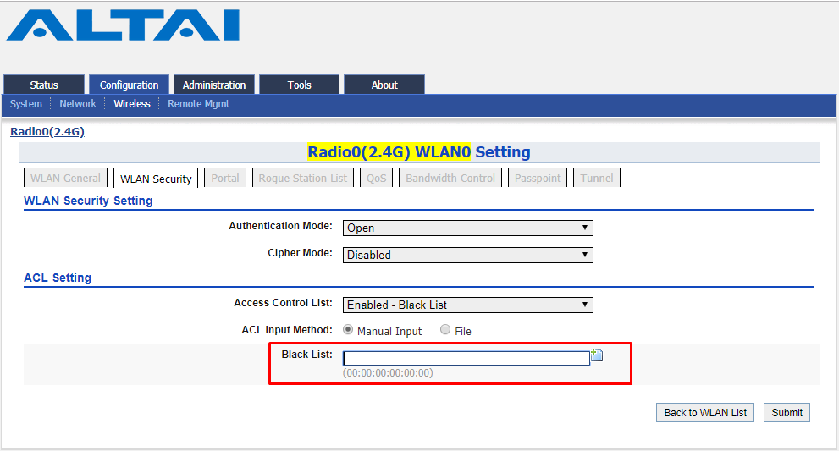Open the Status menu tab
Image resolution: width=839 pixels, height=451 pixels.
44,85
